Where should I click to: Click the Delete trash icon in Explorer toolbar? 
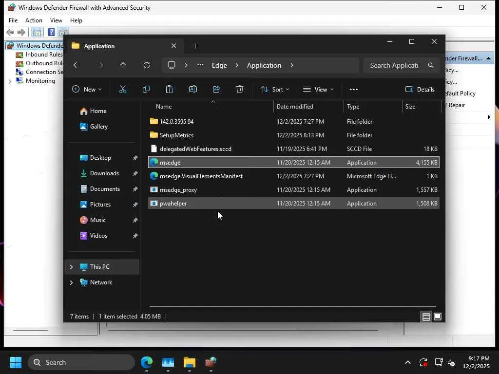point(240,90)
